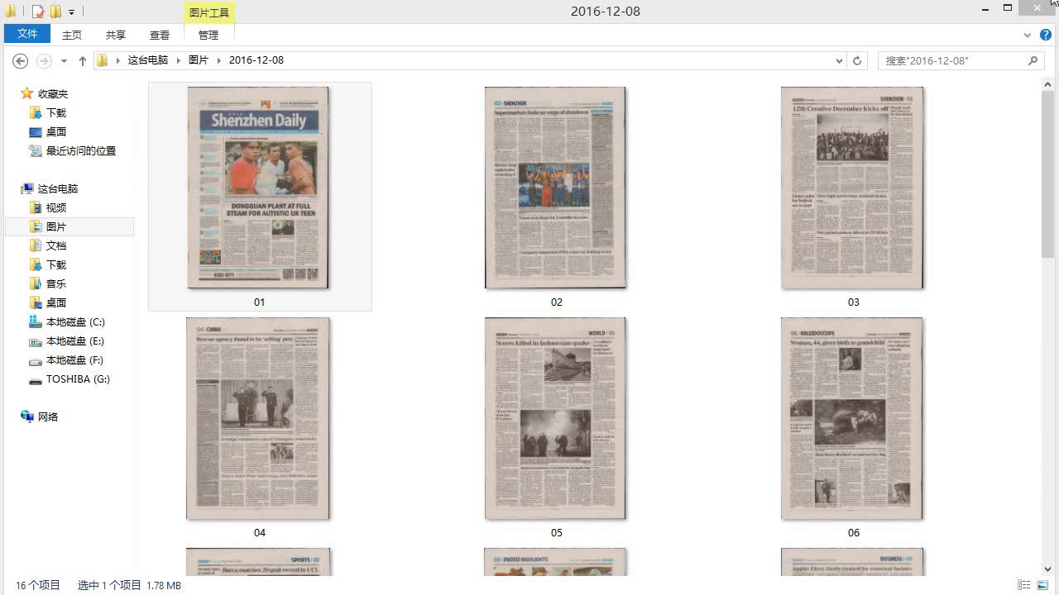Click the file name label 04
Screen dimensions: 1059x595
pos(260,533)
